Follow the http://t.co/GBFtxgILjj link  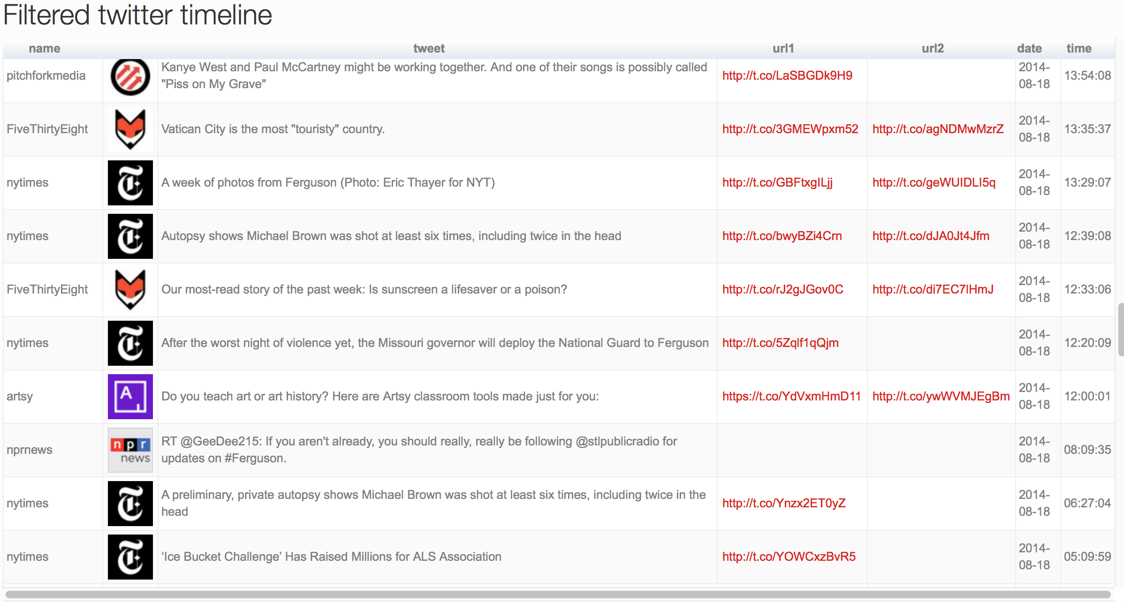pos(777,183)
